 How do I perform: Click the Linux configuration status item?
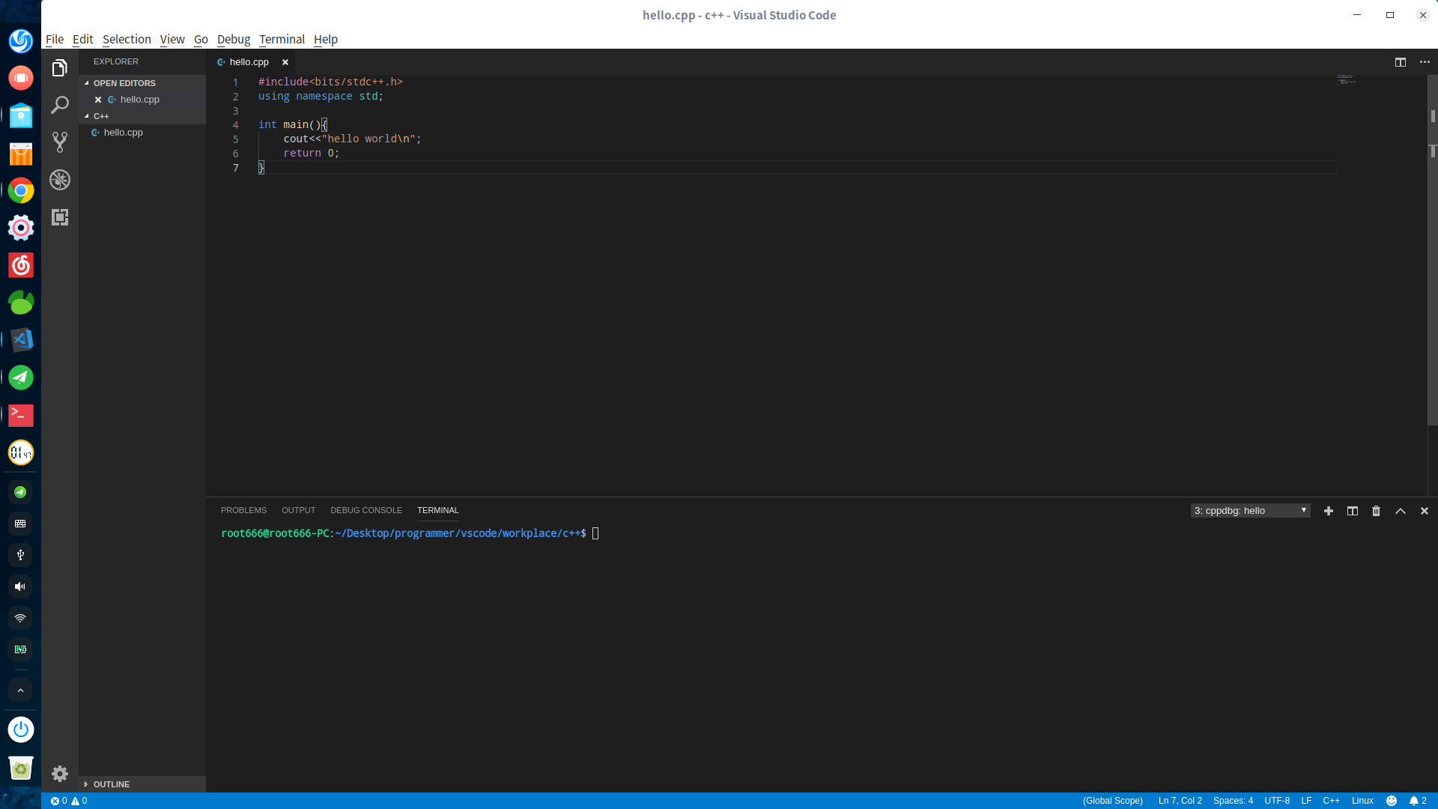(1362, 801)
